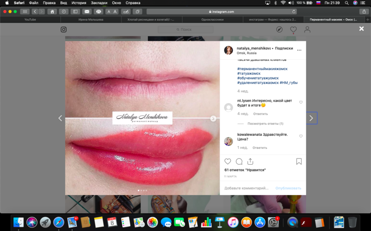Screen dimensions: 371x231
Task: Like nt.lysen's comment
Action: click(x=301, y=102)
